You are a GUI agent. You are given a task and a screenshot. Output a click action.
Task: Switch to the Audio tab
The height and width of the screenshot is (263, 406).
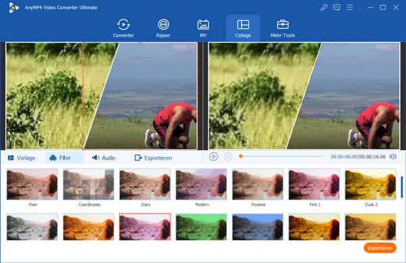104,158
